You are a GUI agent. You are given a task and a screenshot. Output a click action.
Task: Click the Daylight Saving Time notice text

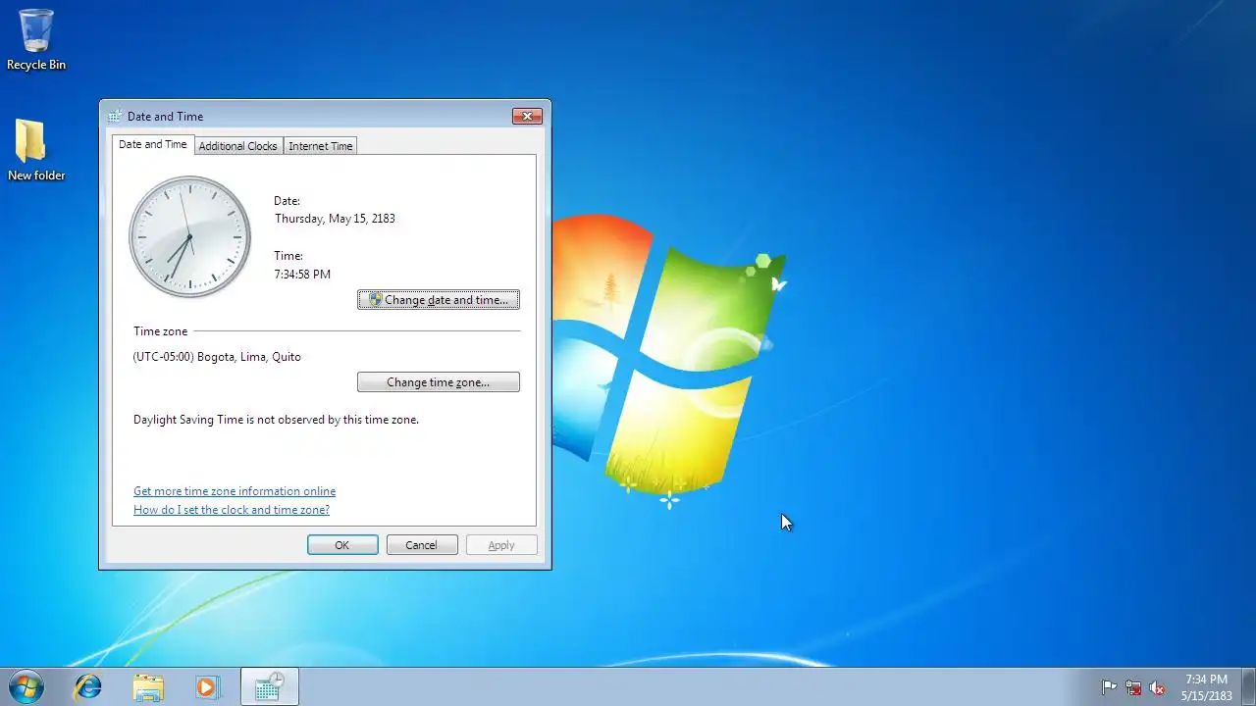[x=276, y=420]
